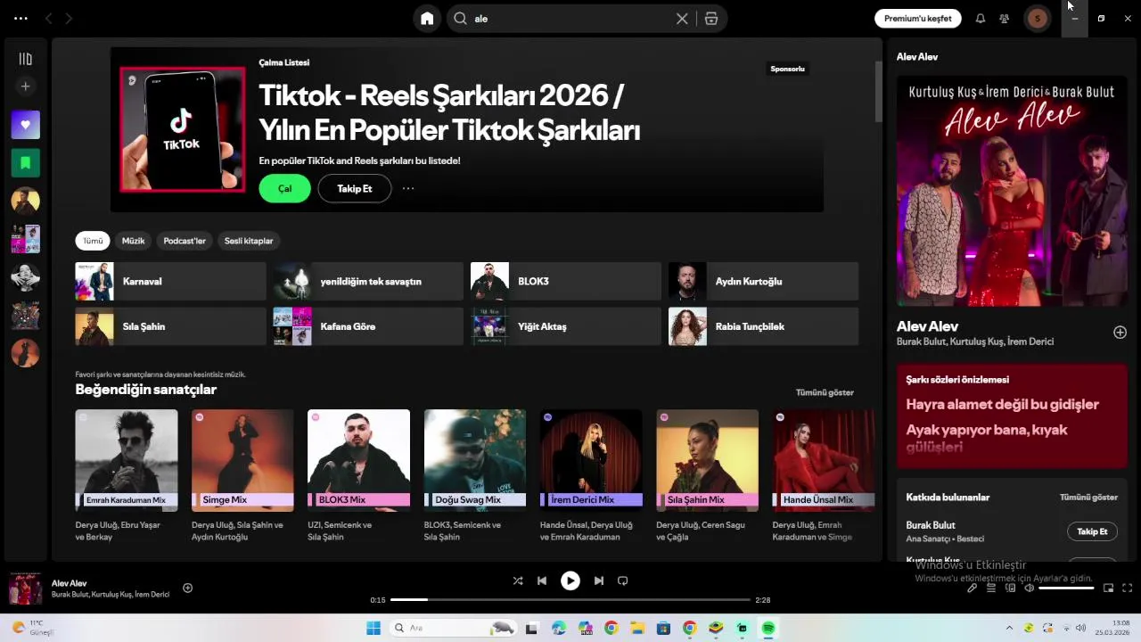Viewport: 1141px width, 642px height.
Task: Open the Emrah Karaduman Mix card
Action: (x=127, y=475)
